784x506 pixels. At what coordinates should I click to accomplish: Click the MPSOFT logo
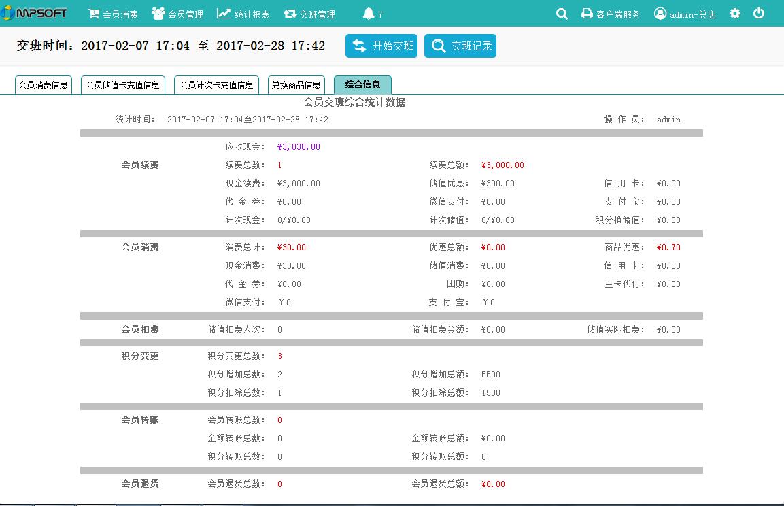[x=35, y=13]
